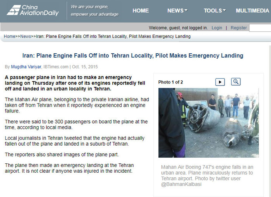This screenshot has height=197, width=271.
Task: Open the magnifier zoom icon for the photo
Action: [236, 82]
